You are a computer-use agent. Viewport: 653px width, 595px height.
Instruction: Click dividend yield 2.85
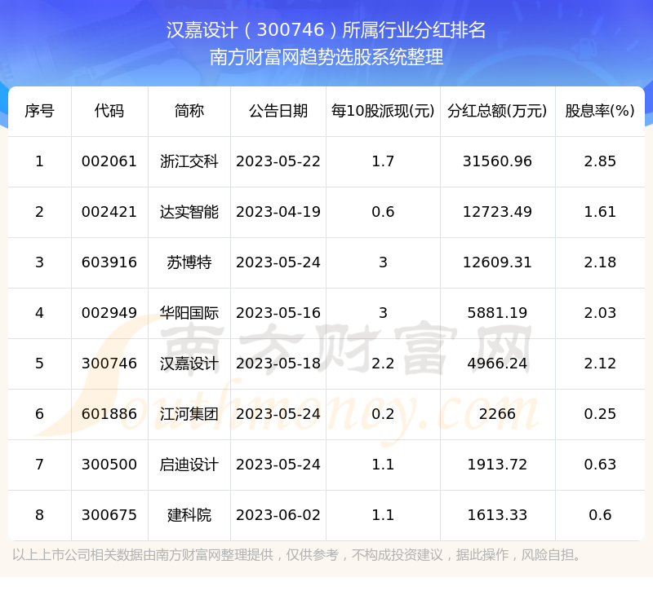point(600,161)
